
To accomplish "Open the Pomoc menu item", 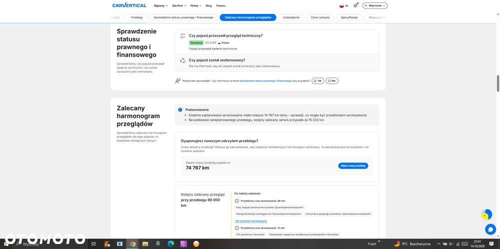I will pyautogui.click(x=220, y=5).
